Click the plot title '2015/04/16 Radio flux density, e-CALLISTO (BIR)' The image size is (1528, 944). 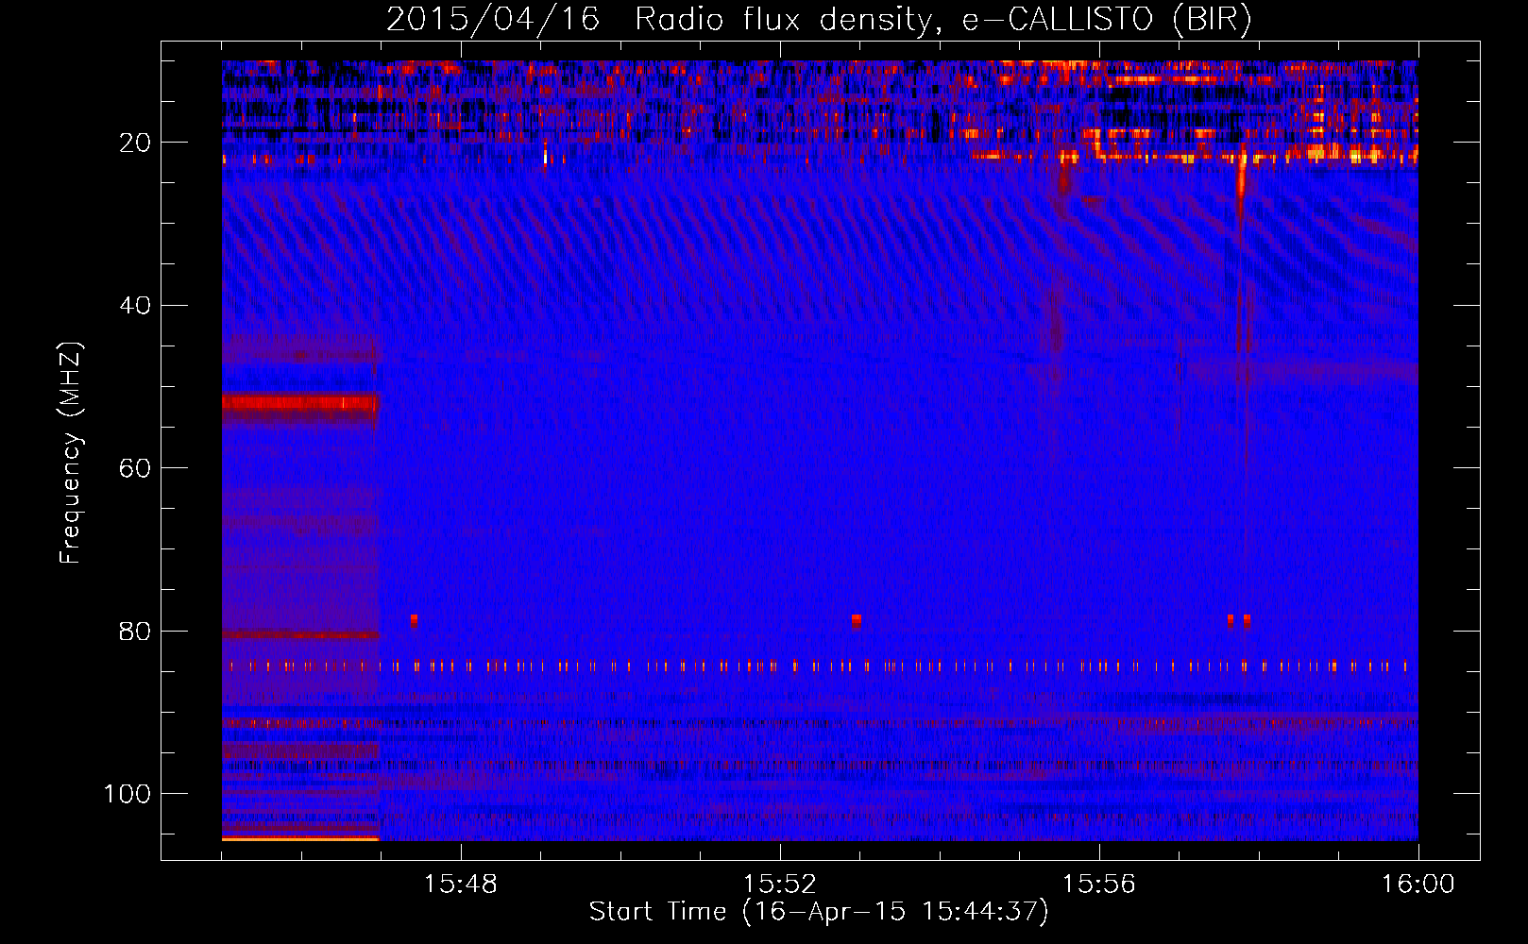coord(819,20)
